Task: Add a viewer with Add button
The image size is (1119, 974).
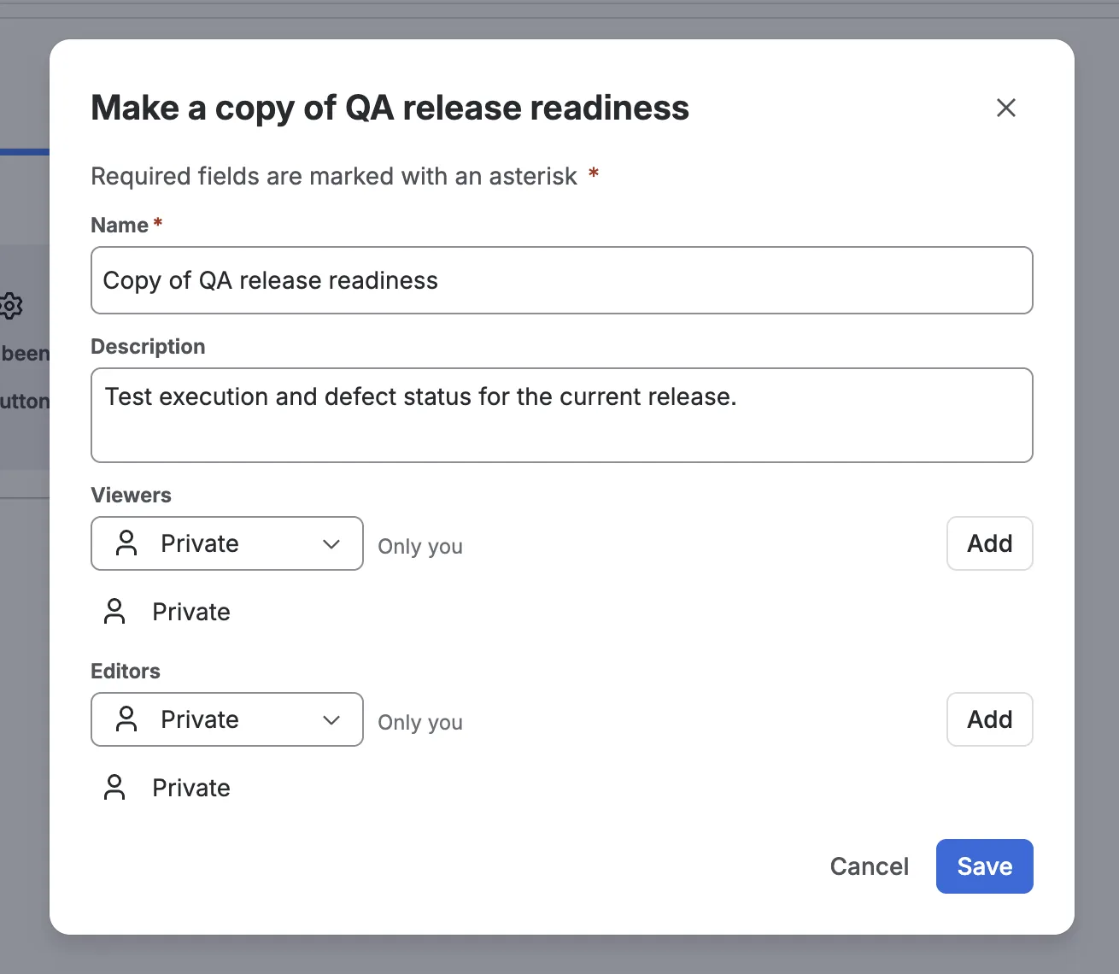Action: [990, 543]
